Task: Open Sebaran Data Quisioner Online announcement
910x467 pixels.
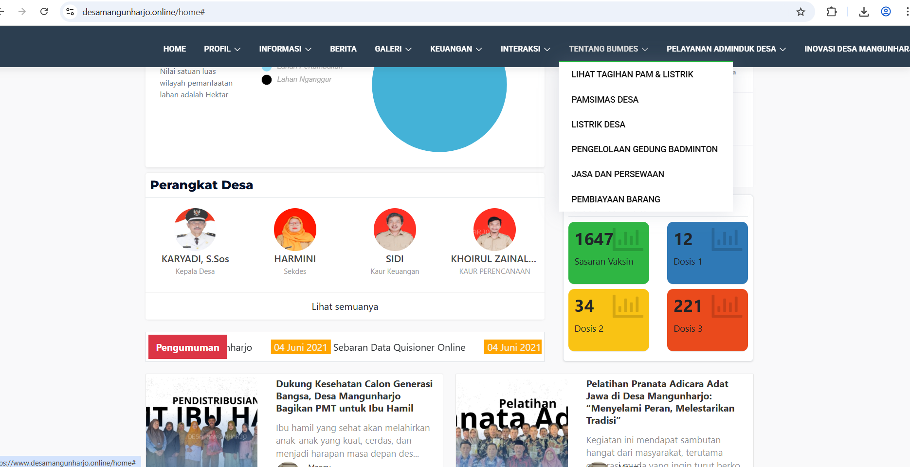Action: [399, 347]
